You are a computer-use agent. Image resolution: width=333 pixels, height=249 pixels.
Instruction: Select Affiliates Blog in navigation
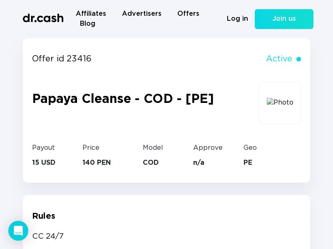91,19
